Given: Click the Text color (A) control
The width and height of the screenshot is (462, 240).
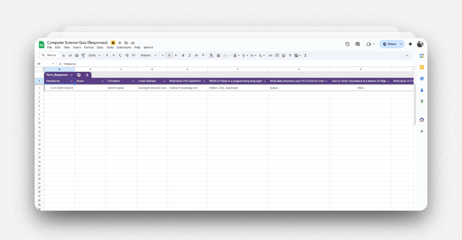Looking at the screenshot, I should 203,55.
